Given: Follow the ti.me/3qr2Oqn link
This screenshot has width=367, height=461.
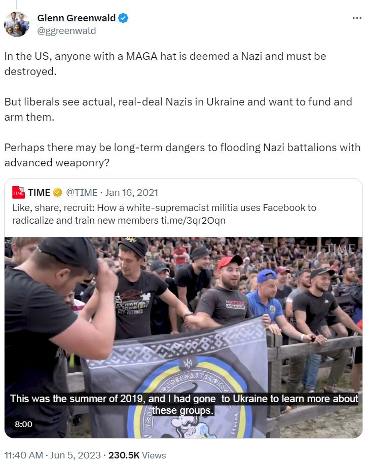Looking at the screenshot, I should click(193, 221).
